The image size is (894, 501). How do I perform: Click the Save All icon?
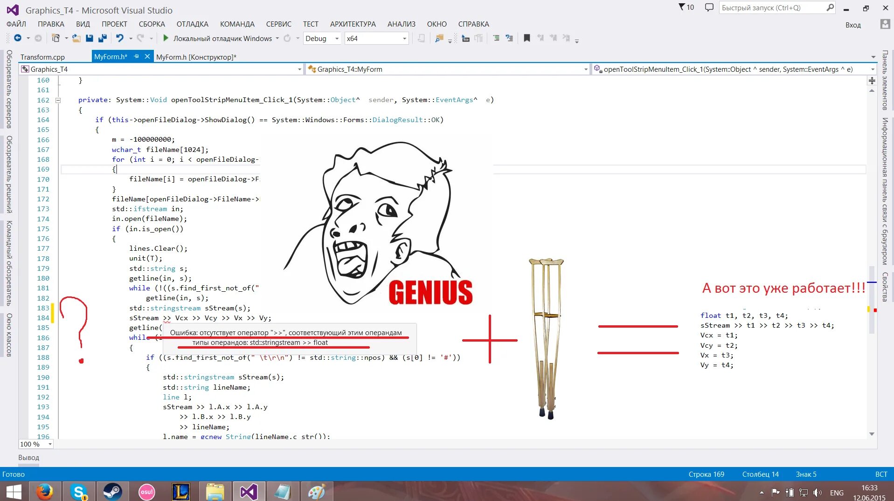tap(103, 38)
